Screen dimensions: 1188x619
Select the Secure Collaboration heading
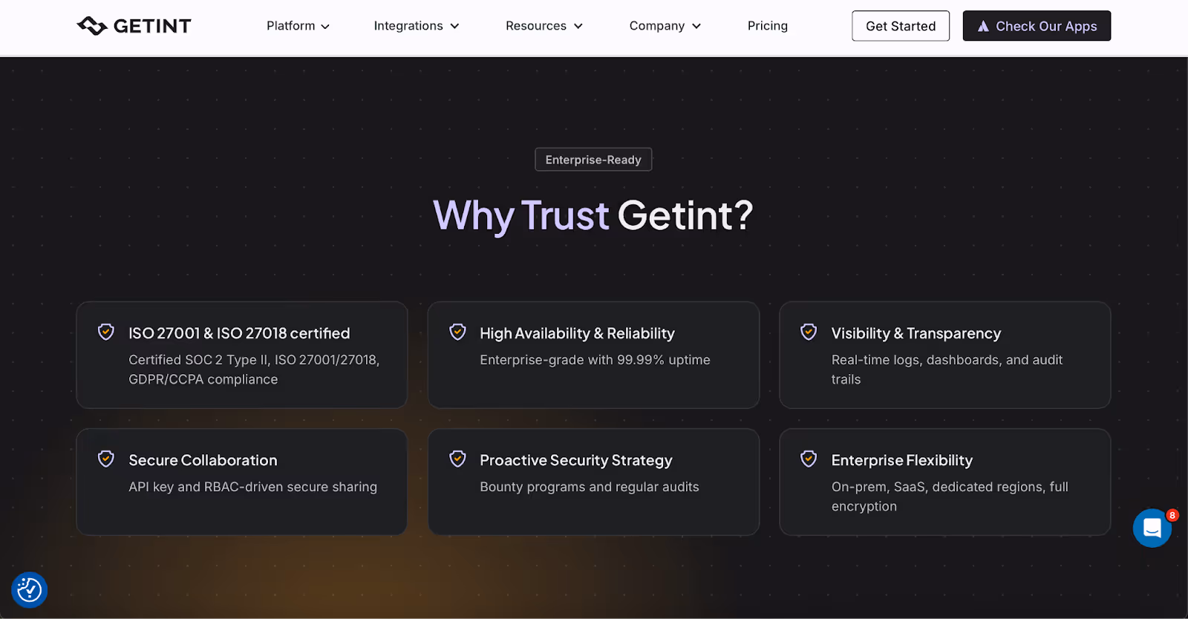tap(203, 460)
